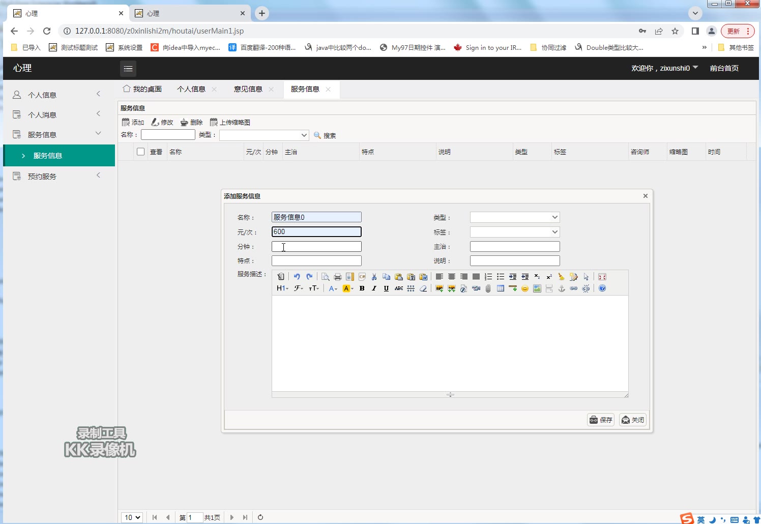761x524 pixels.
Task: Refresh the table with the pager reload icon
Action: (260, 517)
